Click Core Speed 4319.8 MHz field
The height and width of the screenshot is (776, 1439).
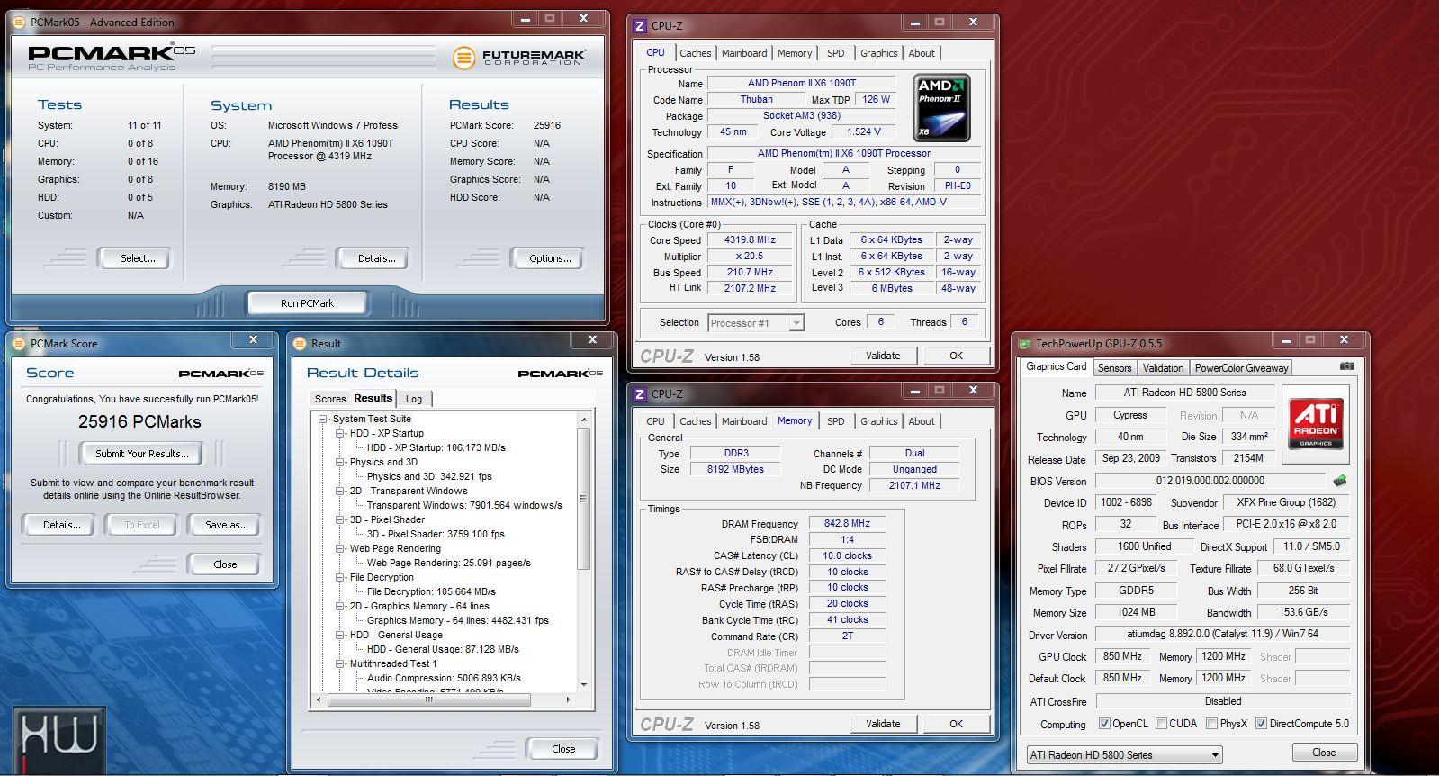point(750,240)
